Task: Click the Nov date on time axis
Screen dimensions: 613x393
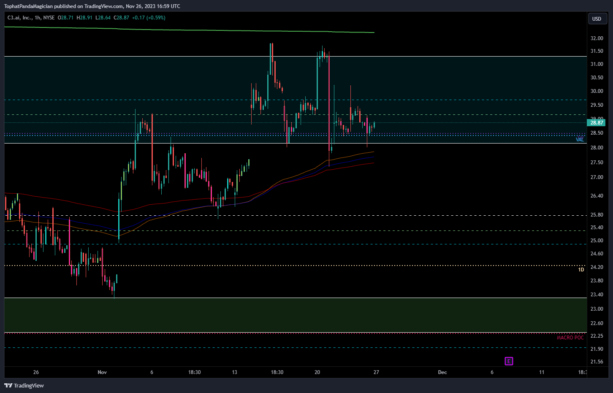Action: coord(102,372)
